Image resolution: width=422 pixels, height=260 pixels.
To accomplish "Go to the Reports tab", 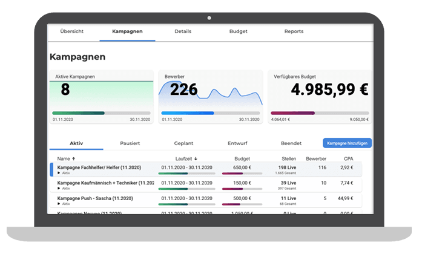I will (294, 31).
